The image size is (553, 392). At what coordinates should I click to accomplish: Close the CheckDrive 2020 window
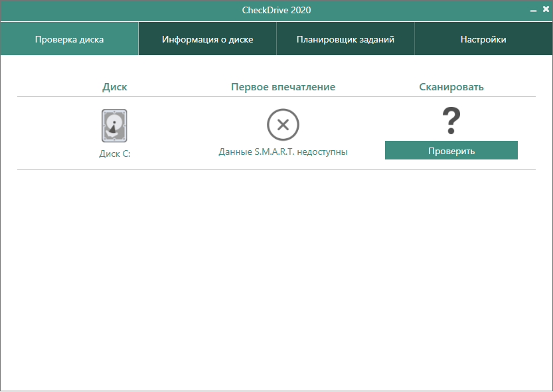tap(546, 9)
